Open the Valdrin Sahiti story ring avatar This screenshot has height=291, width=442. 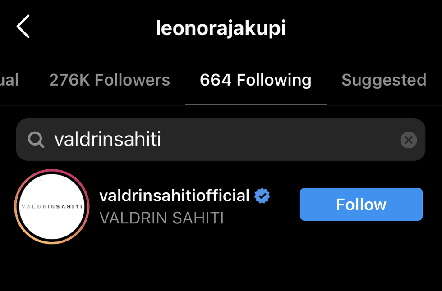click(x=52, y=207)
